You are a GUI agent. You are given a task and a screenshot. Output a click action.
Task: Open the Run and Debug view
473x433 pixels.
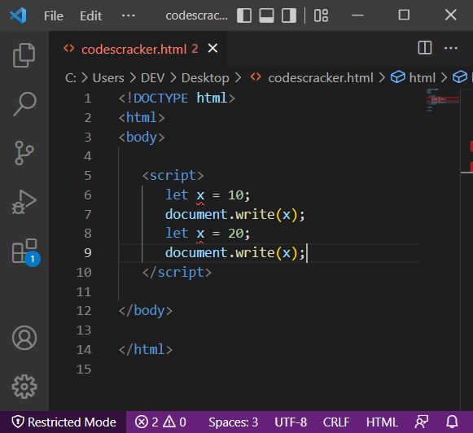pos(24,202)
